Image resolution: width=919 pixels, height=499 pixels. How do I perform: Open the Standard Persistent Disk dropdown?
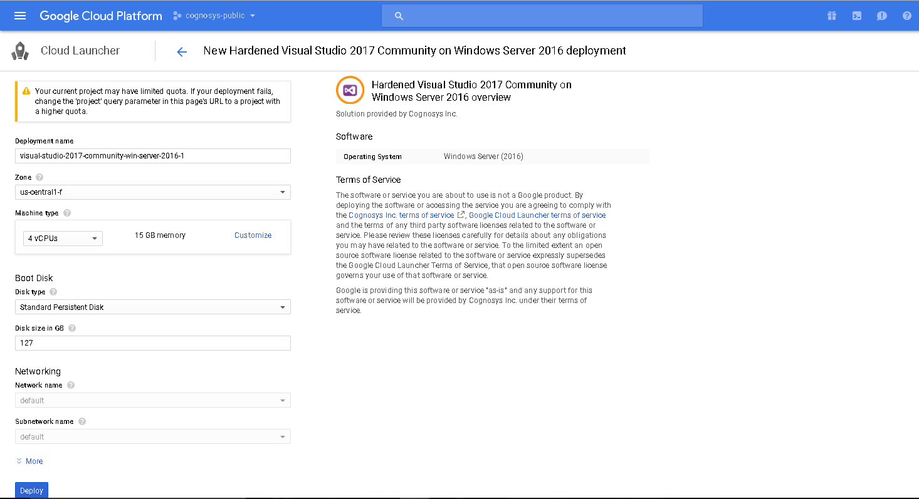152,307
